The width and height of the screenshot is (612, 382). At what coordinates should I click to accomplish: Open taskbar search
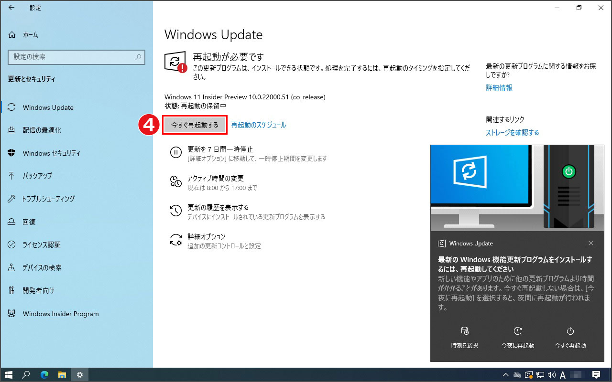[26, 375]
